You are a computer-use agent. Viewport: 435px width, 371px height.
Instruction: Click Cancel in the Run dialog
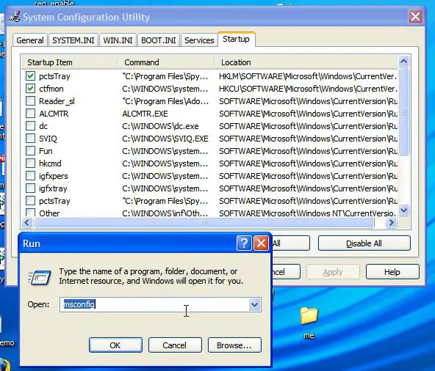tap(175, 345)
